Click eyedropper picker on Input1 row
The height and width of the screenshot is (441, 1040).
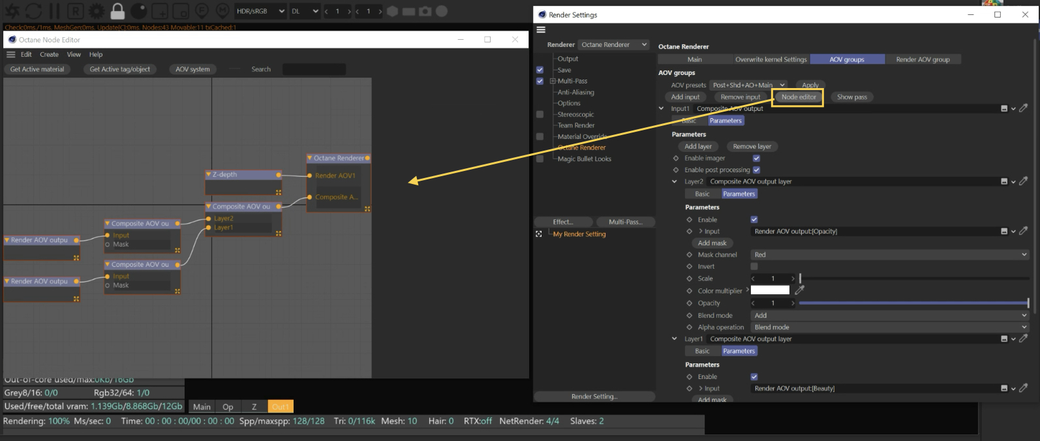pos(1024,108)
